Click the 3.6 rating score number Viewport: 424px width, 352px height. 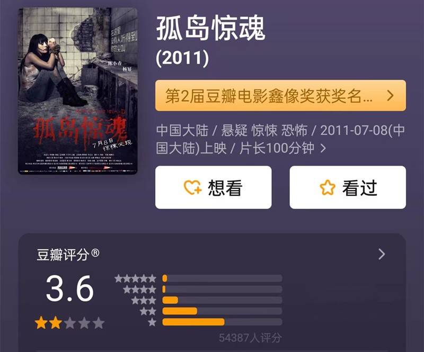(x=69, y=288)
